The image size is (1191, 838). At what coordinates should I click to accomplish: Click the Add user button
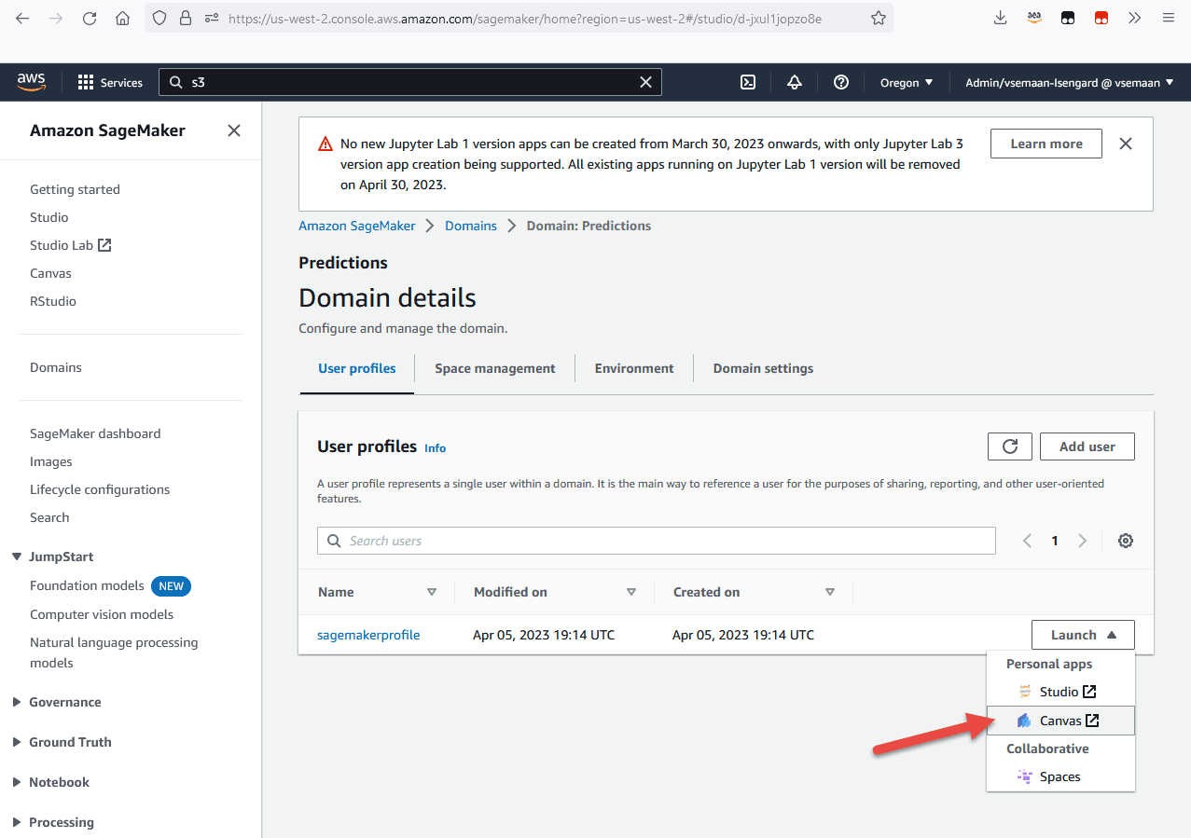(1087, 446)
